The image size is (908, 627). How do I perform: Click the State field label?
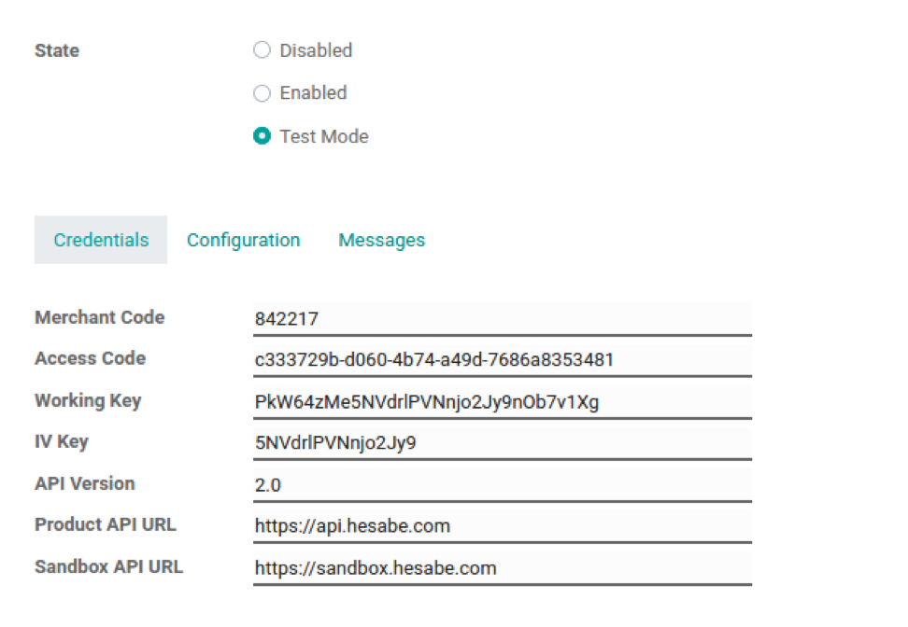click(x=57, y=50)
